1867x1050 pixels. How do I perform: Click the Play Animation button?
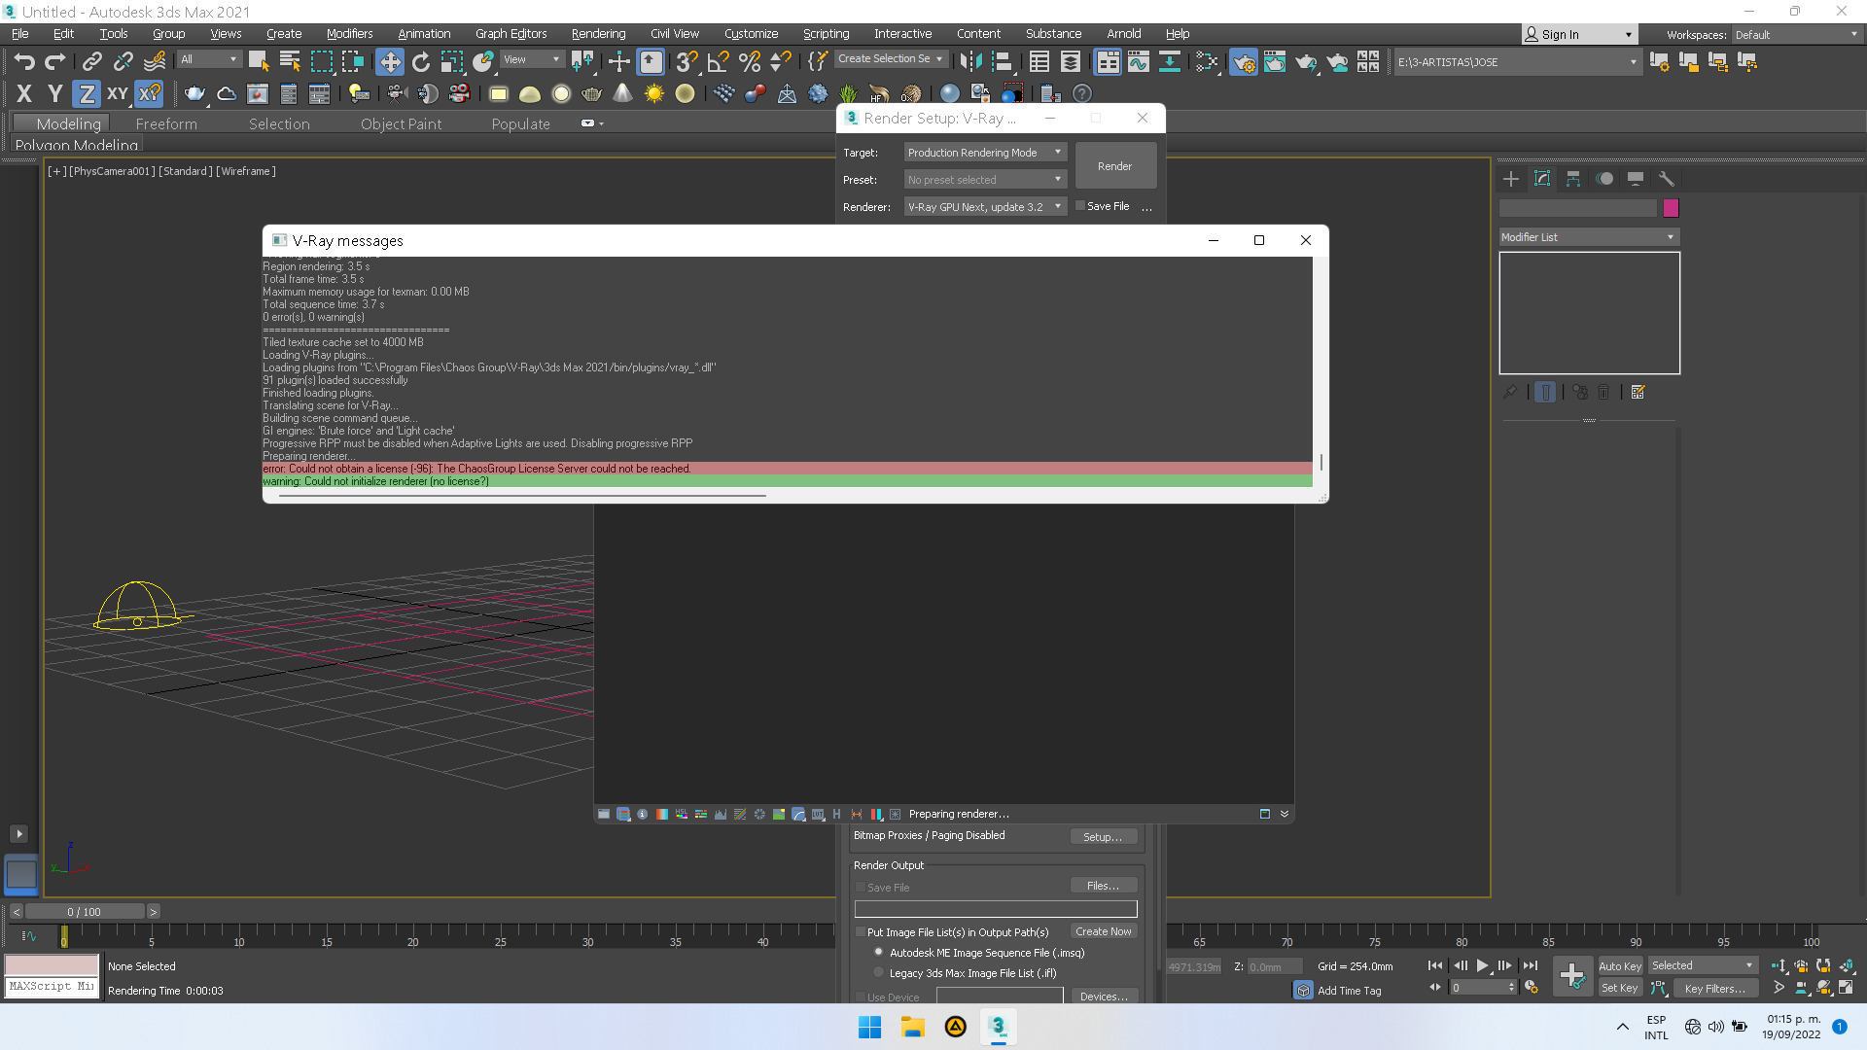1482,965
